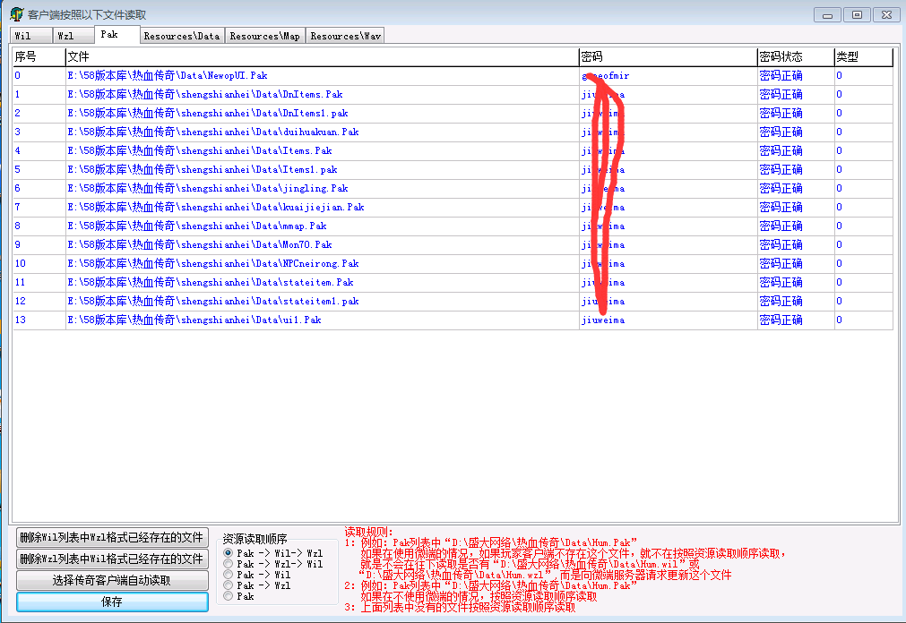
Task: Select the 'Pak -> Wil' radio button
Action: click(228, 575)
